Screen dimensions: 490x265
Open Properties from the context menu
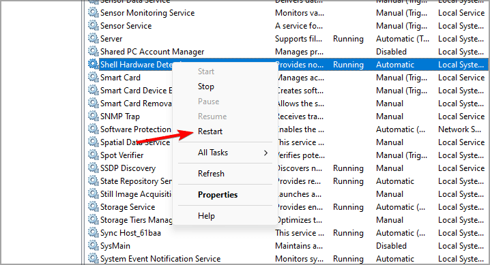pyautogui.click(x=218, y=195)
